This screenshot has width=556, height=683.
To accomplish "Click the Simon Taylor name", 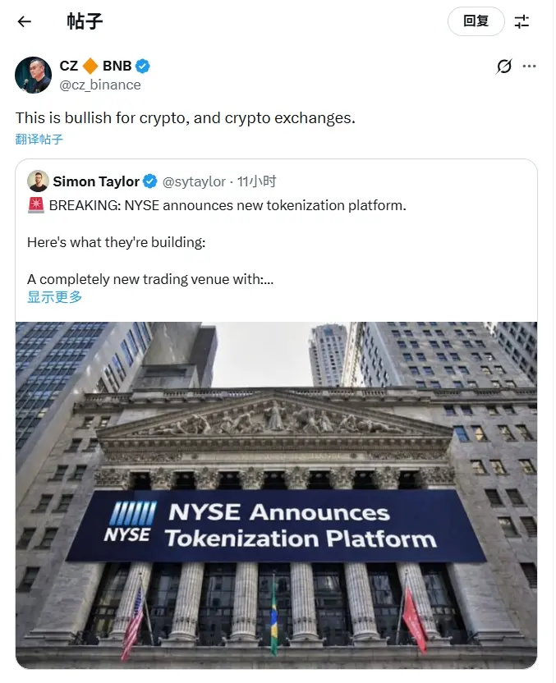I will (96, 181).
